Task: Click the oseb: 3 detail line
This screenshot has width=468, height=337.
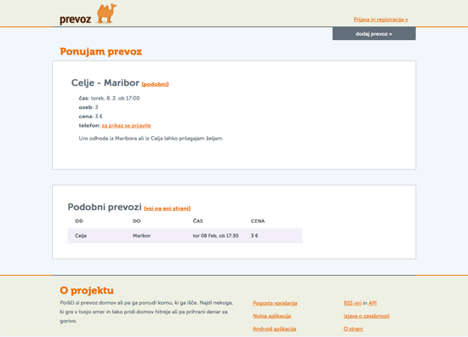Action: click(x=88, y=107)
